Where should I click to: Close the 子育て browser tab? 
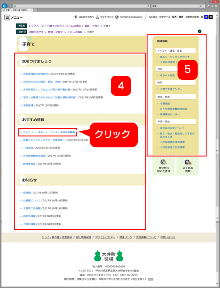(31, 10)
